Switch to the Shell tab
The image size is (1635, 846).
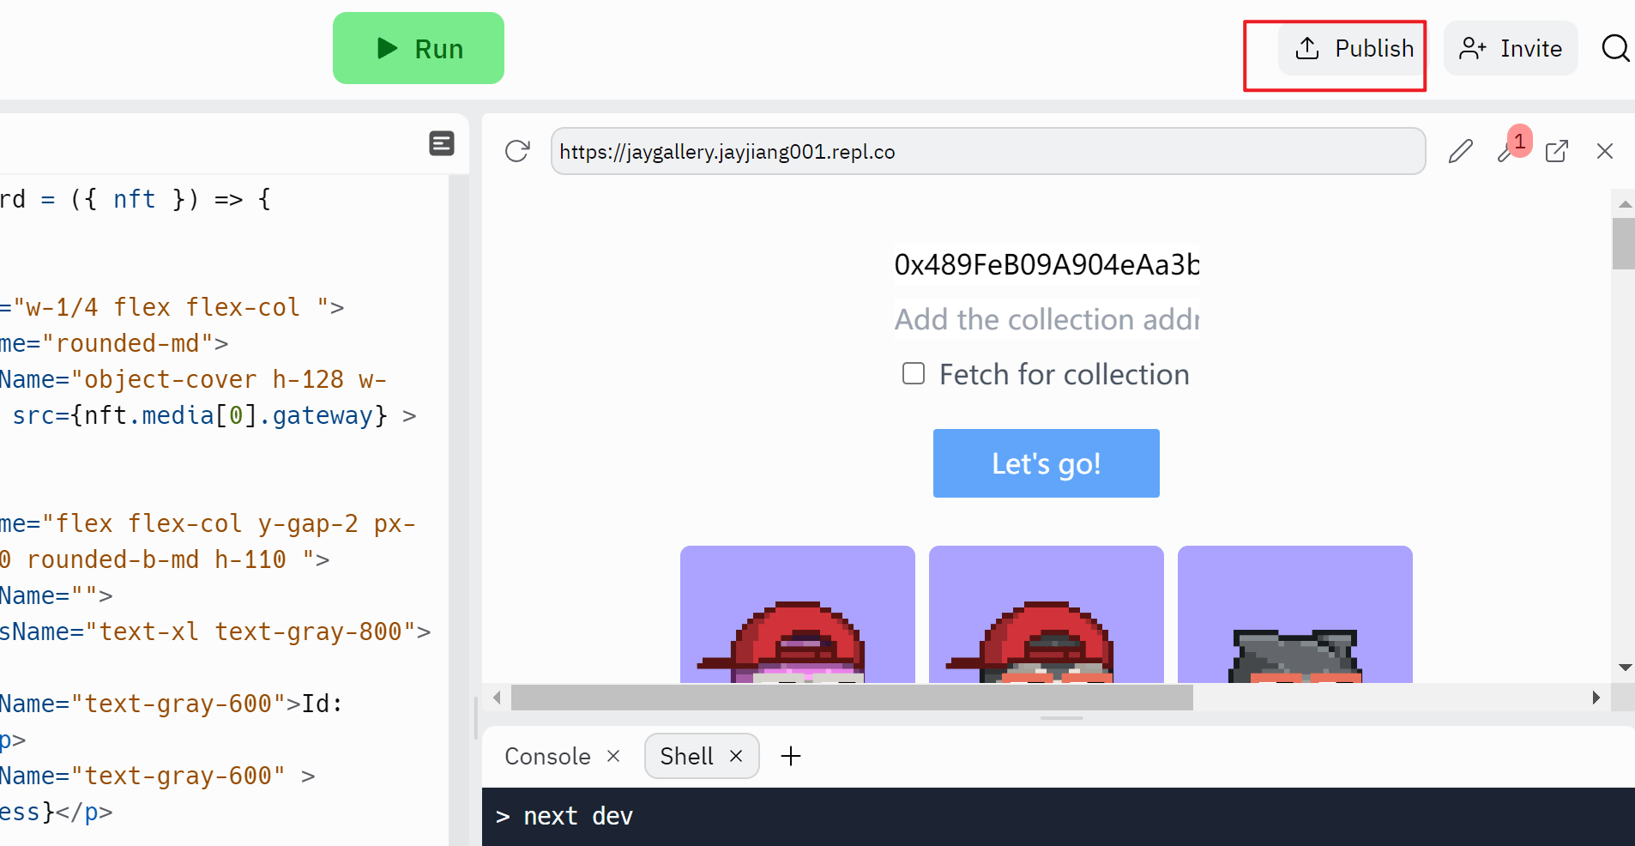tap(686, 756)
